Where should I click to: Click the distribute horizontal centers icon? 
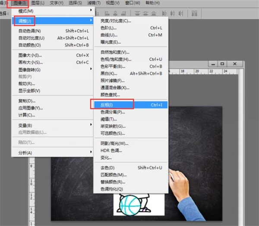[x=173, y=13]
